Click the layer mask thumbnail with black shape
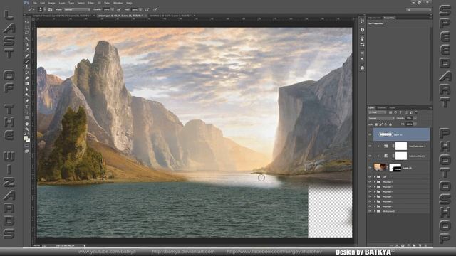 coord(395,168)
